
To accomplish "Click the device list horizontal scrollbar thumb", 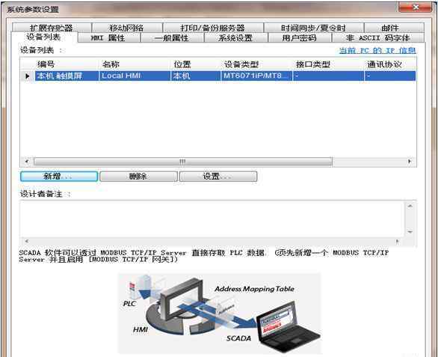I will coord(183,162).
